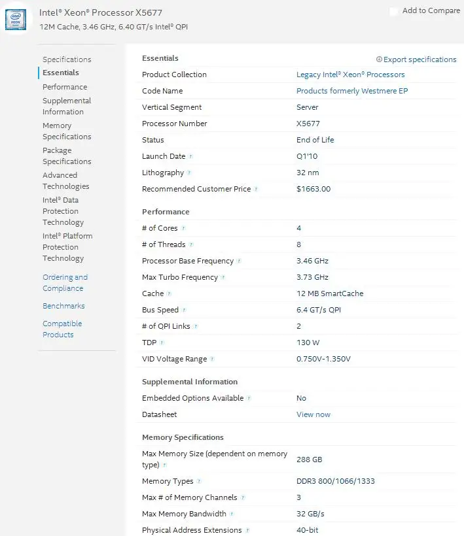Screen dimensions: 464x536
Task: Click the $1663.00 price value
Action: tap(313, 189)
